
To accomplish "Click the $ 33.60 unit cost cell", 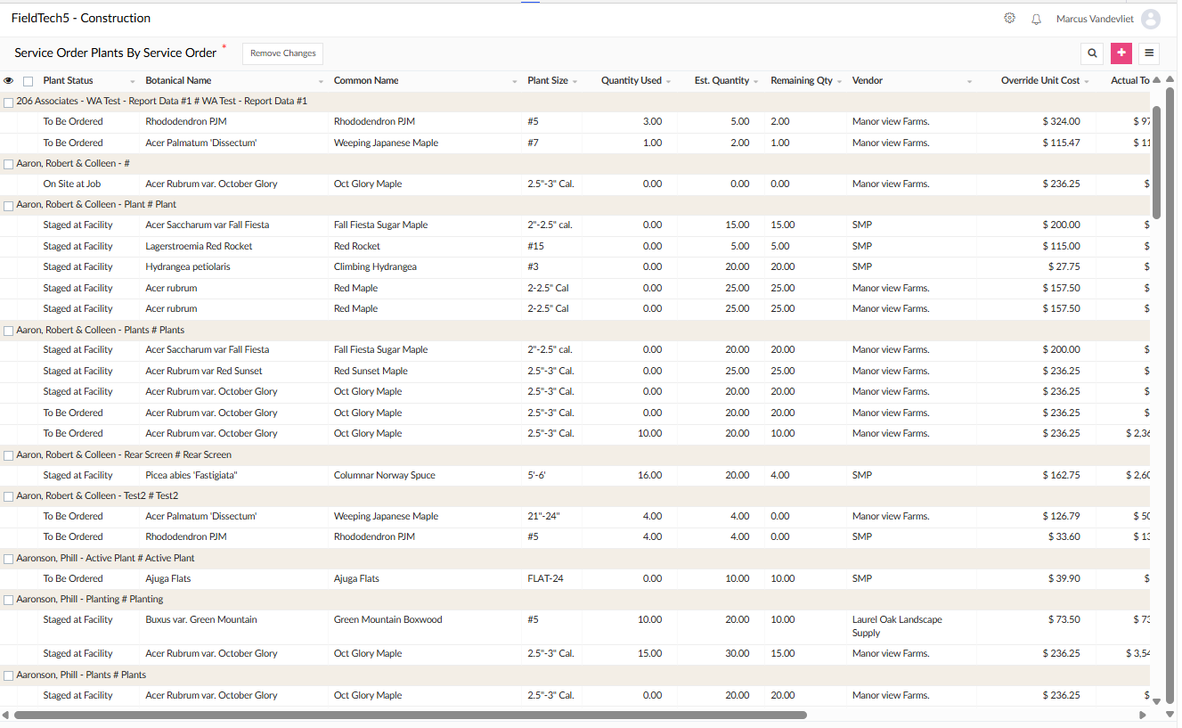I will point(1064,537).
